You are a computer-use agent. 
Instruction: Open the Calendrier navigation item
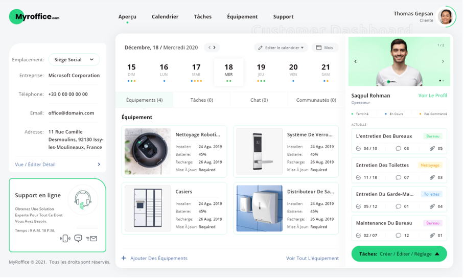click(x=165, y=17)
